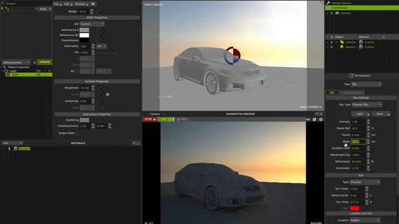Click the Roughness value field
The height and width of the screenshot is (224, 399).
click(x=85, y=88)
